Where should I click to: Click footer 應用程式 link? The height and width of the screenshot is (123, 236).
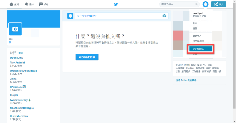tap(186, 72)
